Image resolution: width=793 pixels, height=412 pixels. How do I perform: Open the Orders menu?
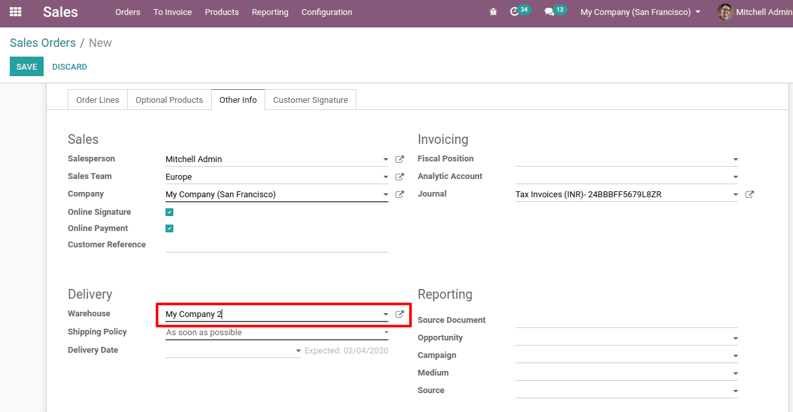(128, 12)
